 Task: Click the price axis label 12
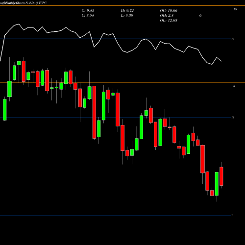233,118
